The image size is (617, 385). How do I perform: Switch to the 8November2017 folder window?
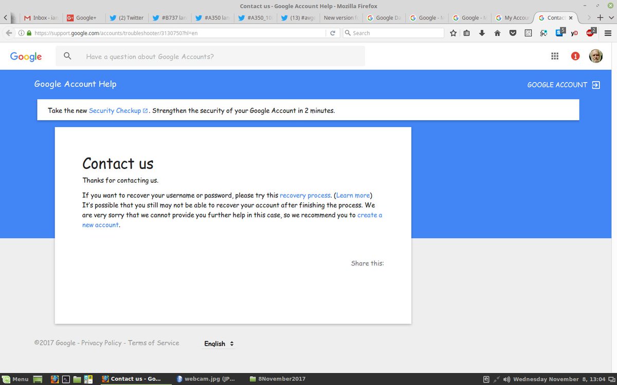pyautogui.click(x=278, y=379)
